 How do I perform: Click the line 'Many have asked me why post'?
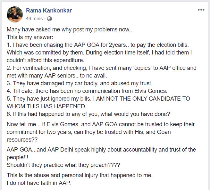pyautogui.click(x=69, y=29)
